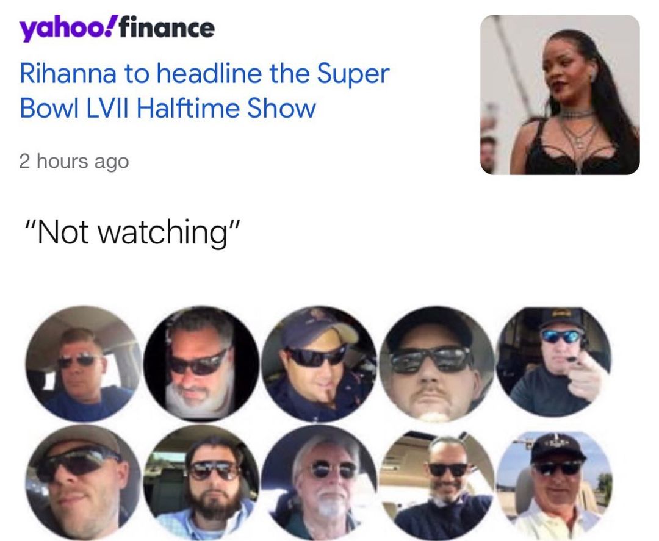Screen dimensions: 659x541
Task: Select close-up avatar with black cap and mustache
Action: pos(437,364)
